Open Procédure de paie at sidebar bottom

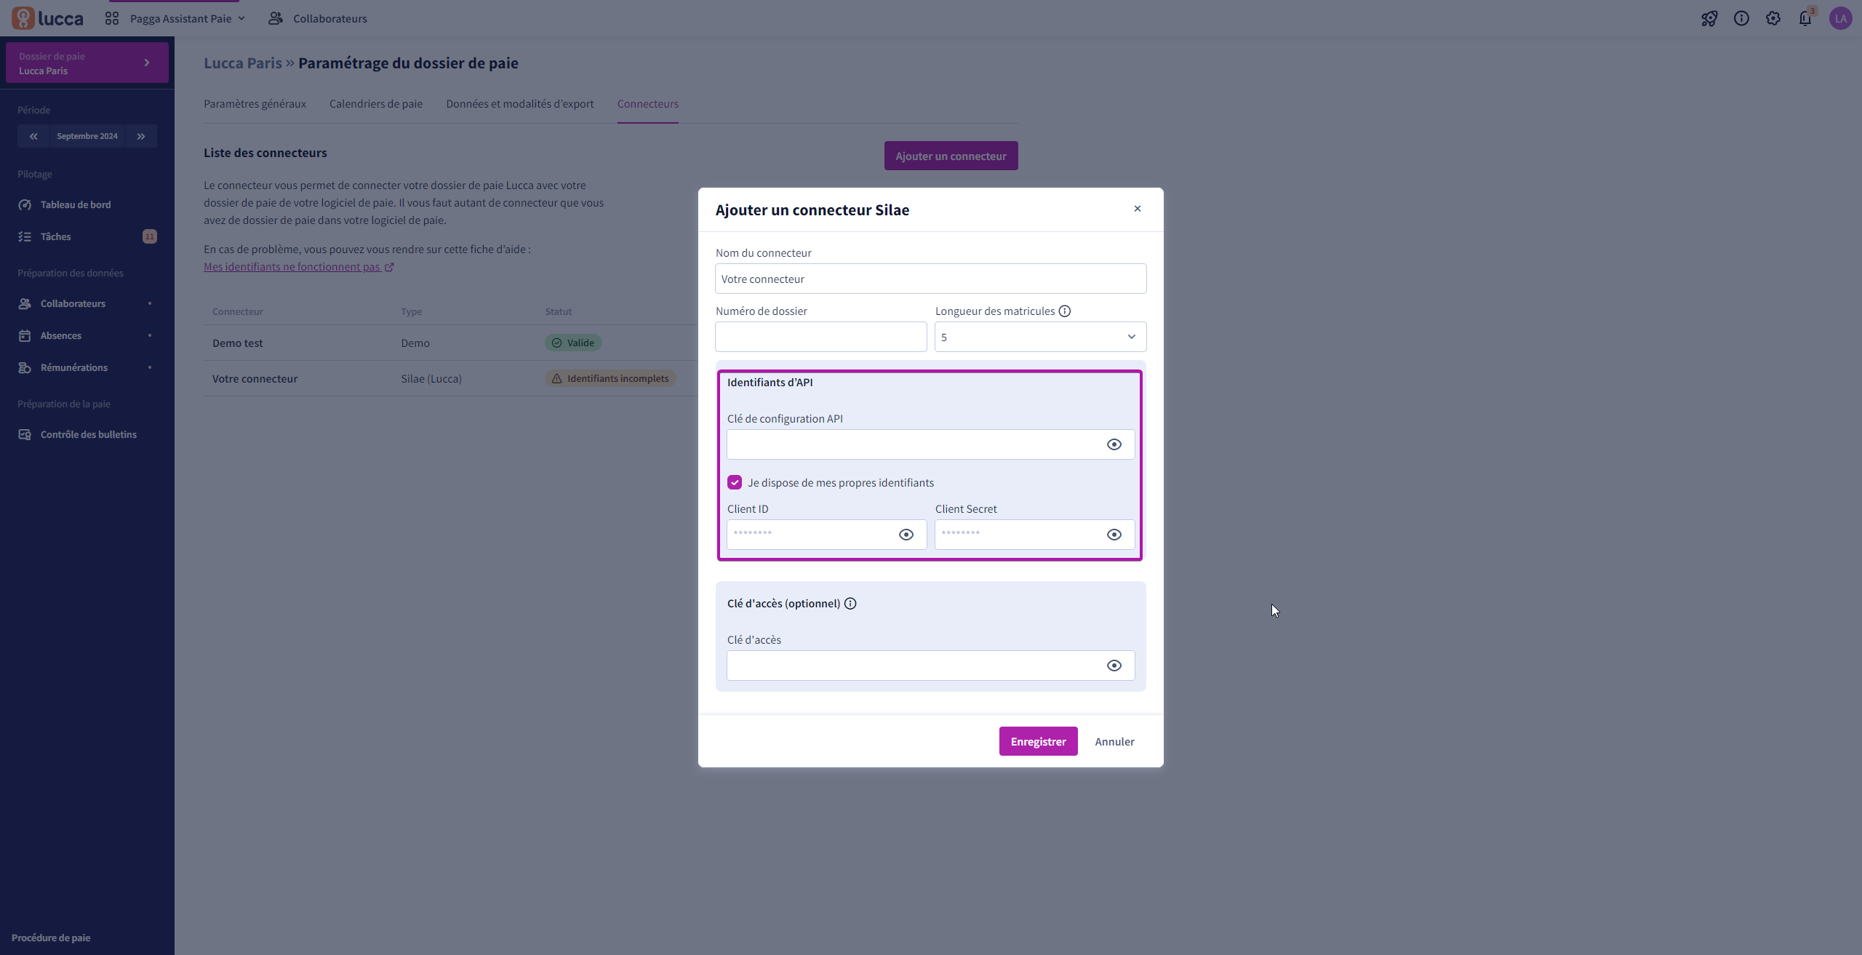pos(51,938)
